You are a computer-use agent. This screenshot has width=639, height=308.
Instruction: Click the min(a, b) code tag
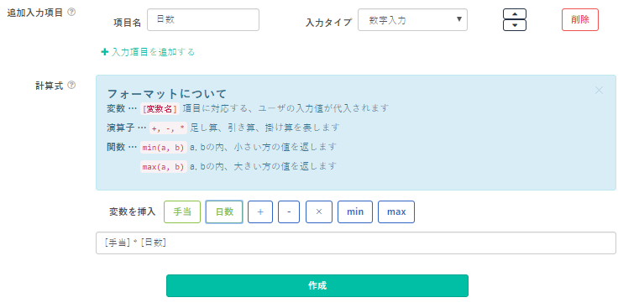[x=164, y=148]
